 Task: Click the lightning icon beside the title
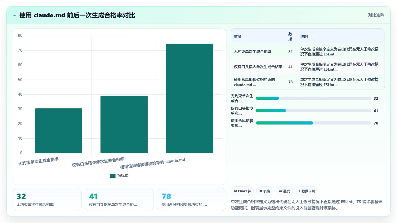tap(15, 15)
